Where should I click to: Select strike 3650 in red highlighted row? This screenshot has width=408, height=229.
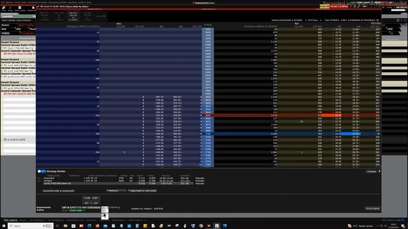(x=208, y=115)
